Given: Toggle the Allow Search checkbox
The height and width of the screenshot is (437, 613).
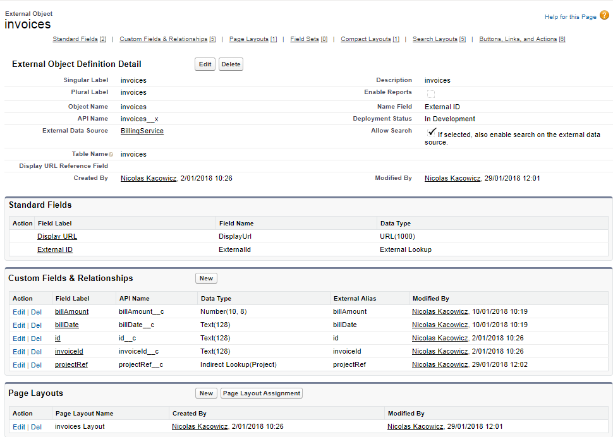Looking at the screenshot, I should 431,133.
